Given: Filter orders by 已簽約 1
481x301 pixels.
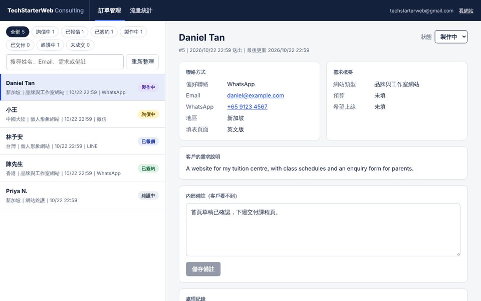Looking at the screenshot, I should (104, 32).
